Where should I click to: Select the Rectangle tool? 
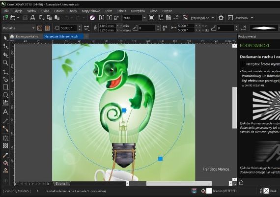point(5,87)
